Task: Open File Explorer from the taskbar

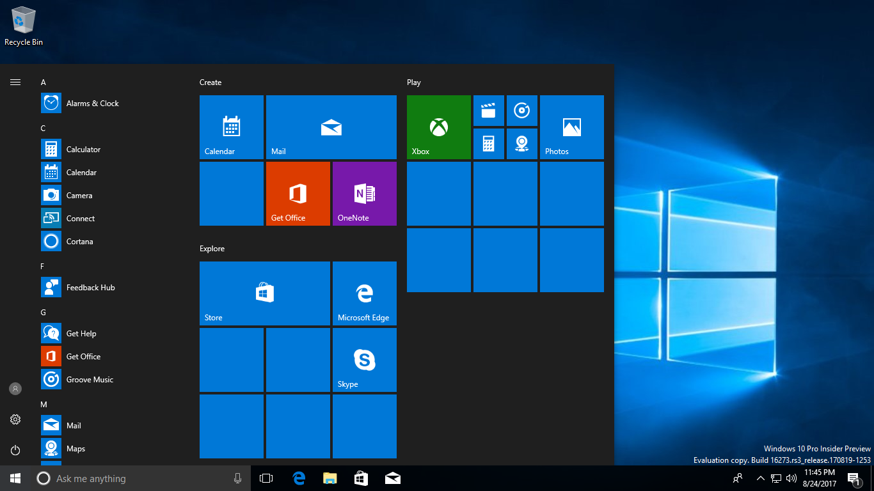Action: pos(330,478)
